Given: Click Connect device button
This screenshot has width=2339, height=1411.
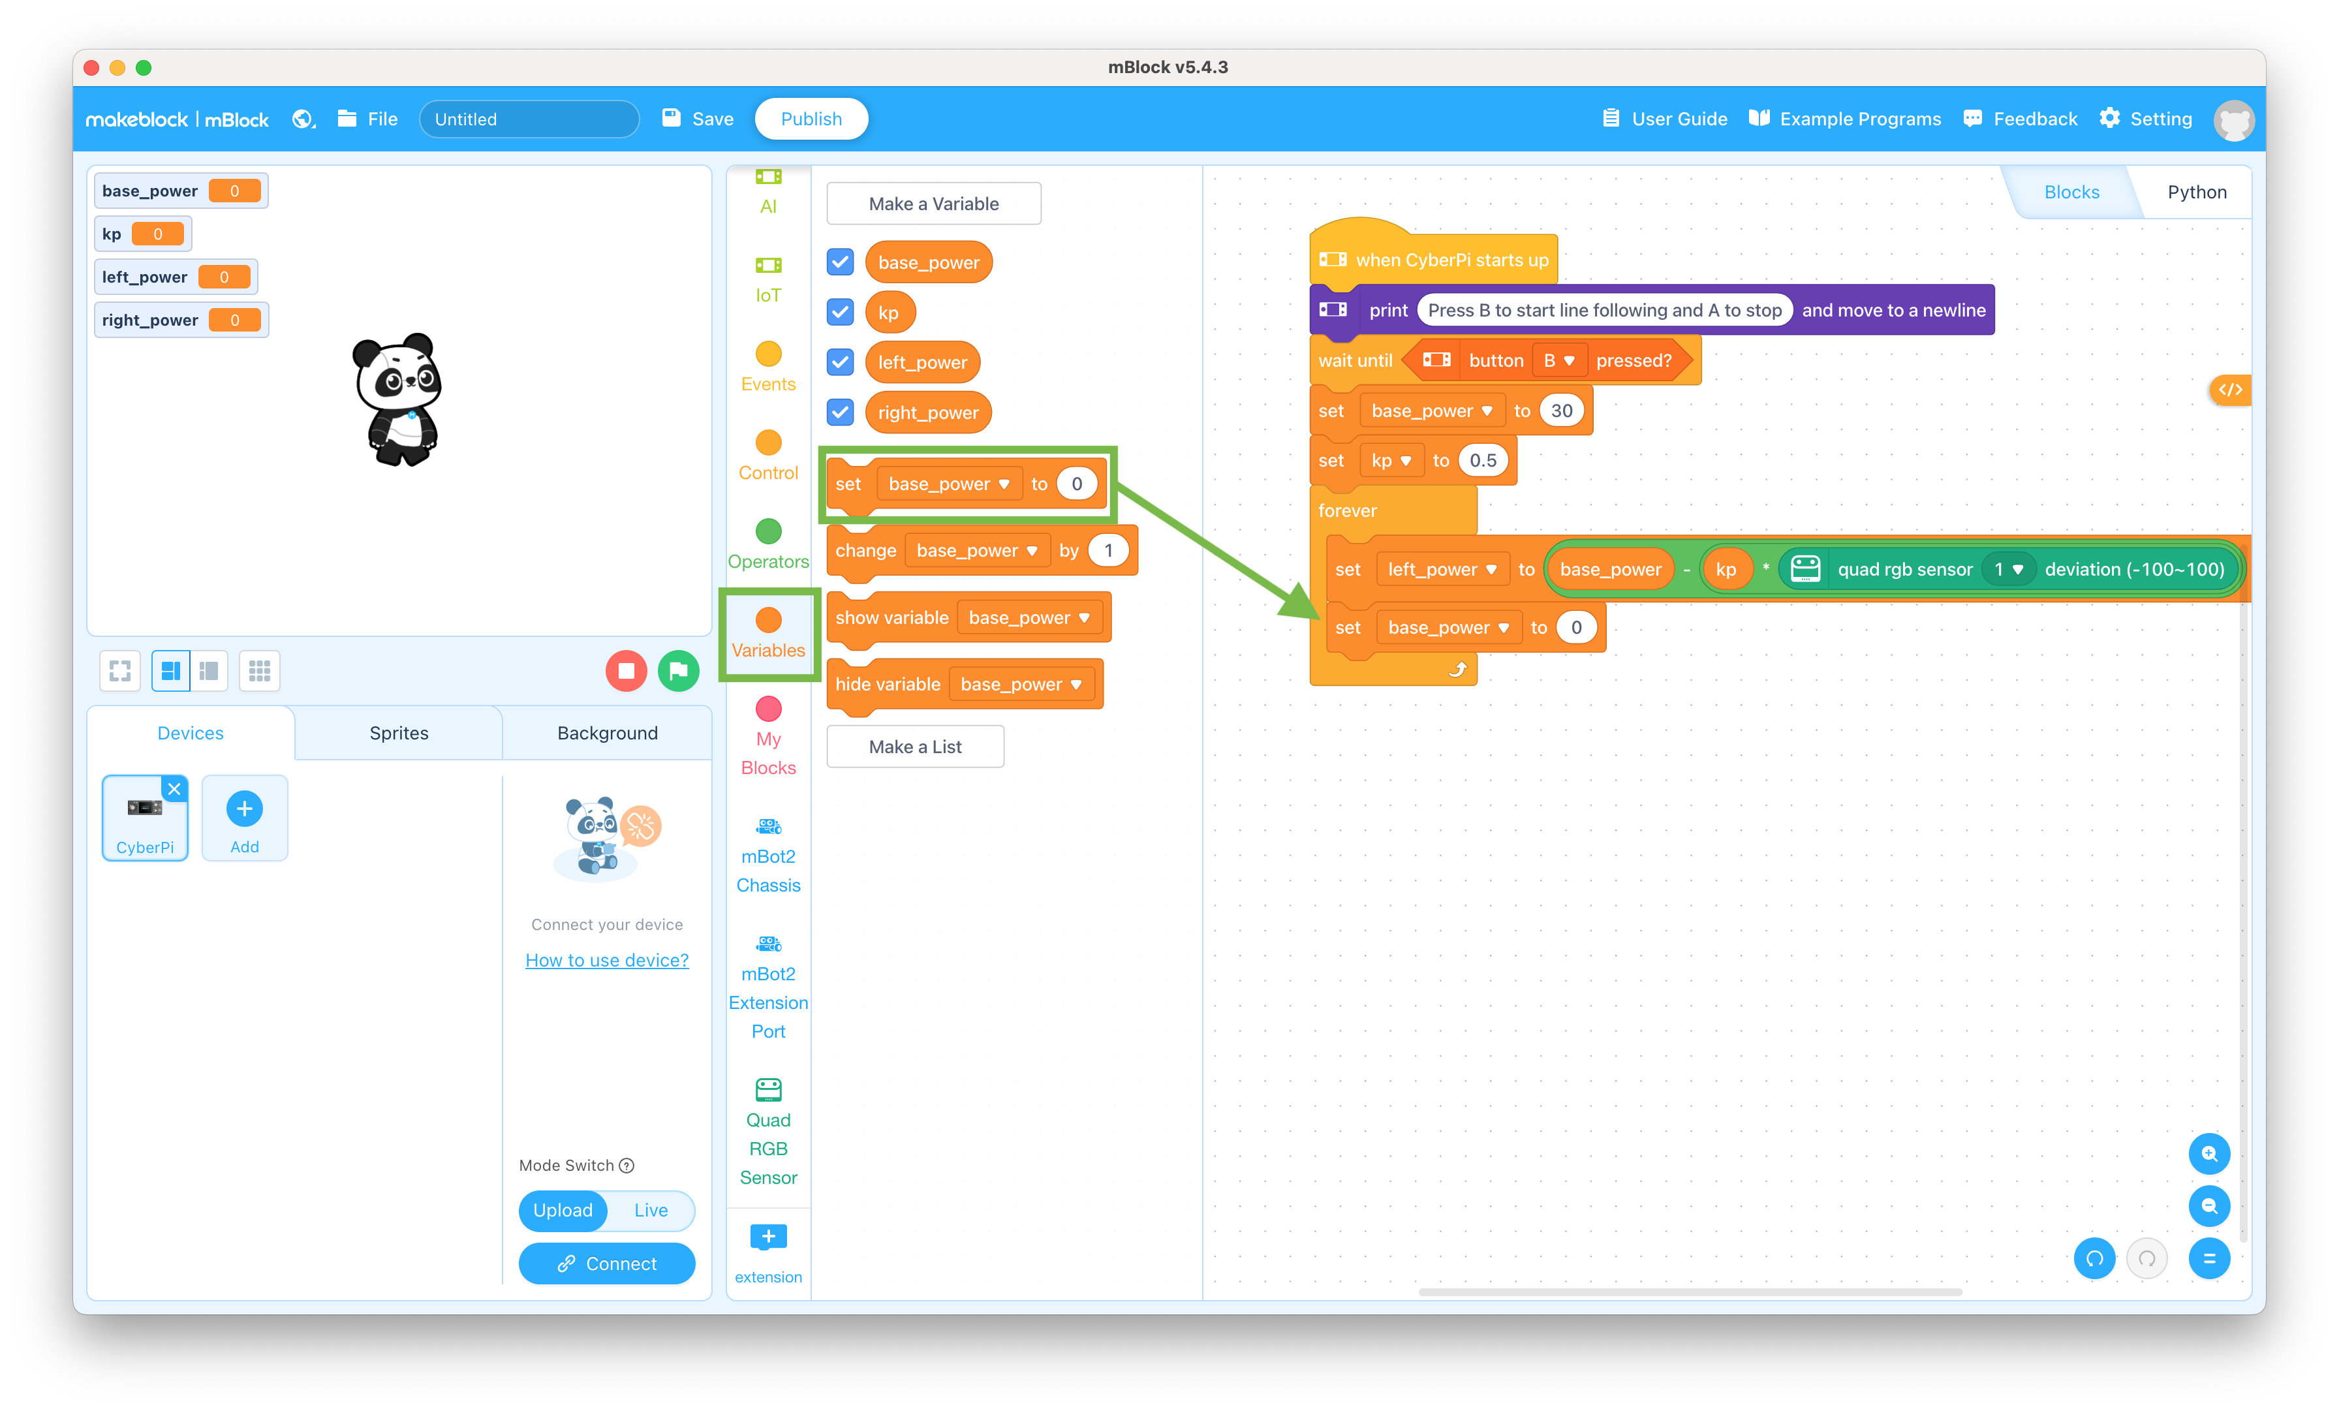Looking at the screenshot, I should tap(605, 1262).
